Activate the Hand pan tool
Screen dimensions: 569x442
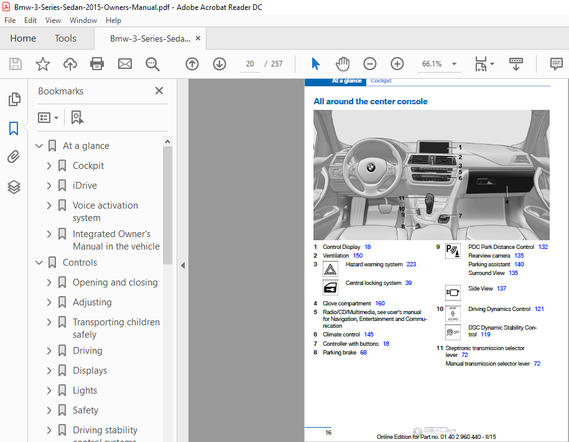tap(343, 64)
